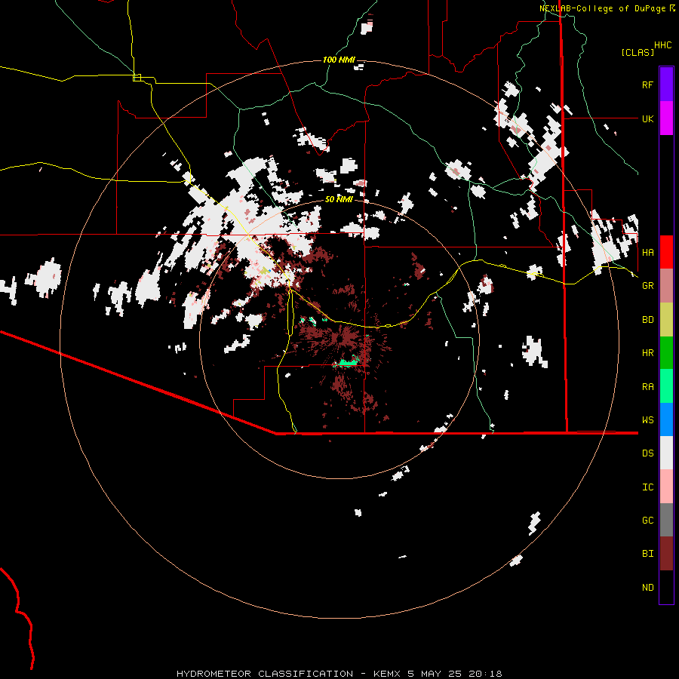The image size is (679, 679).
Task: Click the UK magenta legend swatch
Action: [666, 118]
